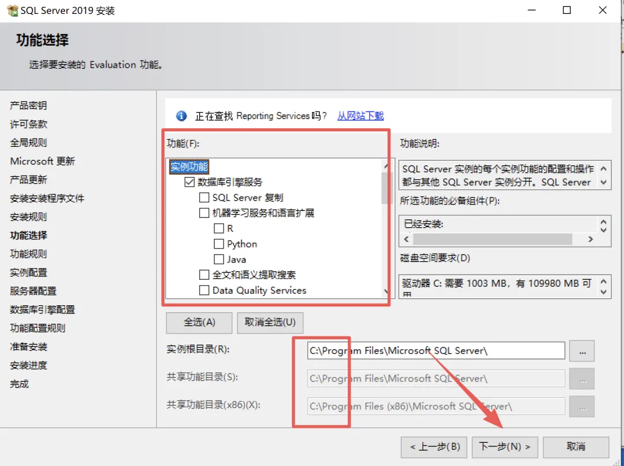Cancel the setup with 取消 button
Image resolution: width=624 pixels, height=466 pixels.
click(x=576, y=447)
